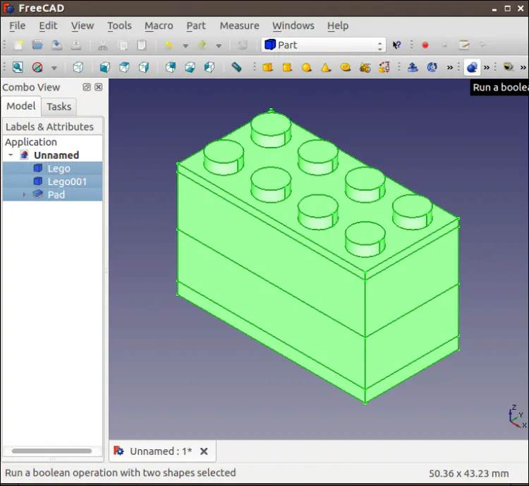Screen dimensions: 529x486
Task: Open the Macro menu
Action: (159, 25)
